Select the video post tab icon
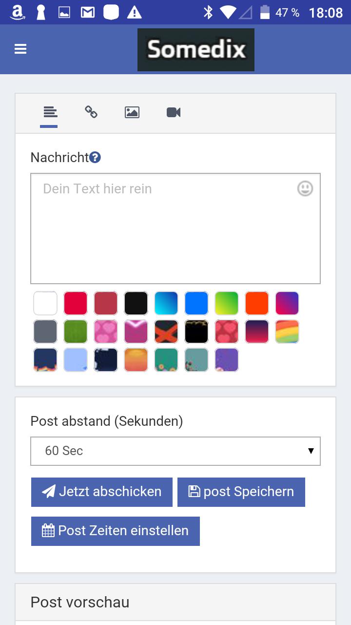 coord(174,112)
